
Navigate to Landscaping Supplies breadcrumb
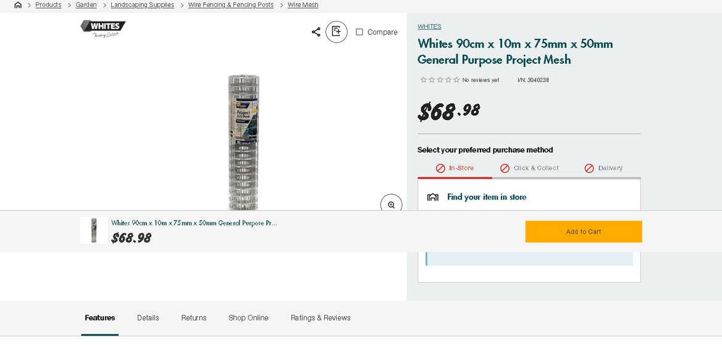(x=142, y=5)
